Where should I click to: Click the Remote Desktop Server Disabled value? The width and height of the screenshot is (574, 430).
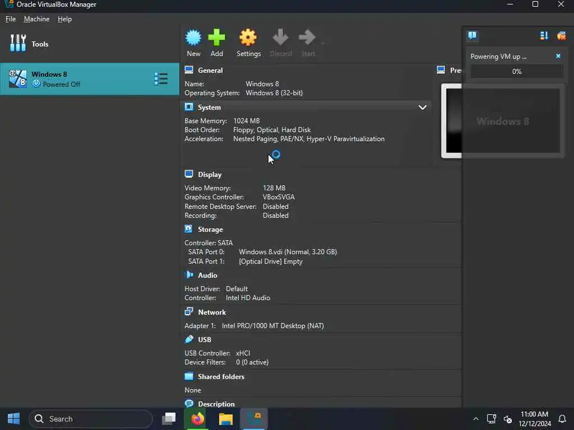pyautogui.click(x=276, y=207)
